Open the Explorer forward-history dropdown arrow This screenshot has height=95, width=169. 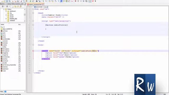9,6
